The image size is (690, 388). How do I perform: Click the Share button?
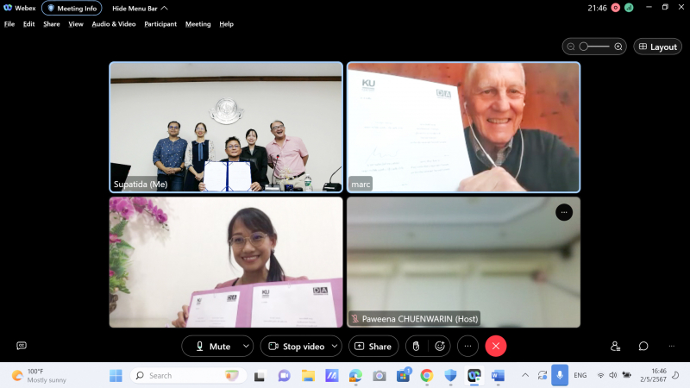(373, 346)
